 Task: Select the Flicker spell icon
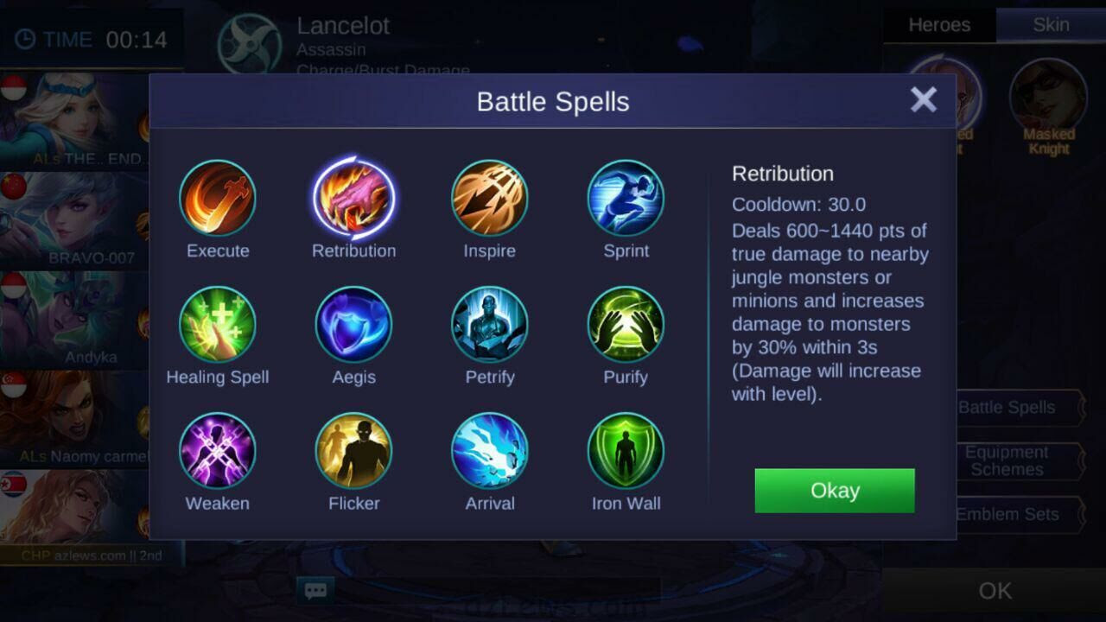[x=354, y=450]
